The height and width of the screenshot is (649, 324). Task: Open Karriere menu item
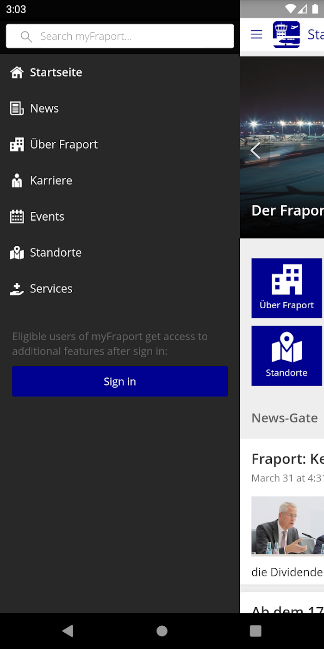pyautogui.click(x=120, y=181)
